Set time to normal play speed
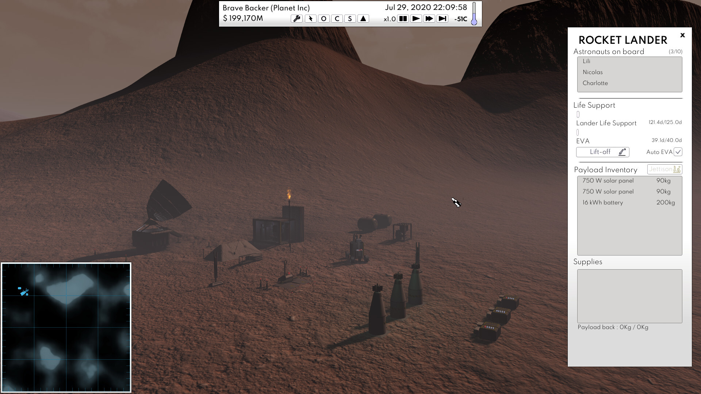Image resolution: width=701 pixels, height=394 pixels. [x=416, y=19]
